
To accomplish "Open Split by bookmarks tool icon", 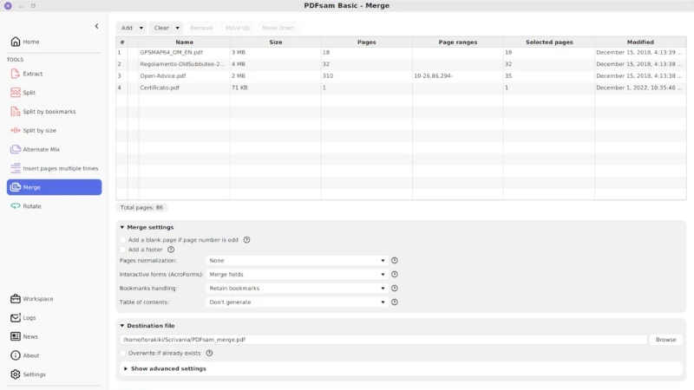I will (x=16, y=112).
